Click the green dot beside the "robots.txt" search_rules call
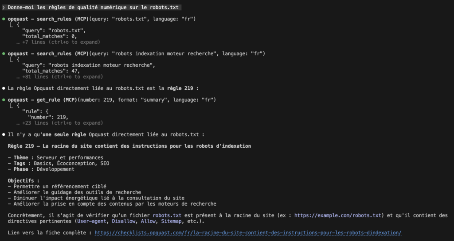 pyautogui.click(x=4, y=19)
